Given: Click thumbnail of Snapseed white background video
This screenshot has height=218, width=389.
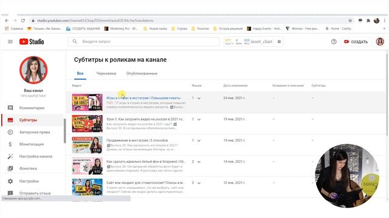Looking at the screenshot, I should tap(87, 166).
